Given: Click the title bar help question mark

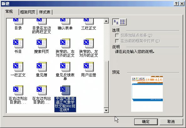Looking at the screenshot, I should 176,3.
